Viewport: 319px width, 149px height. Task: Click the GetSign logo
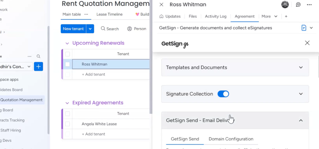[x=175, y=44]
